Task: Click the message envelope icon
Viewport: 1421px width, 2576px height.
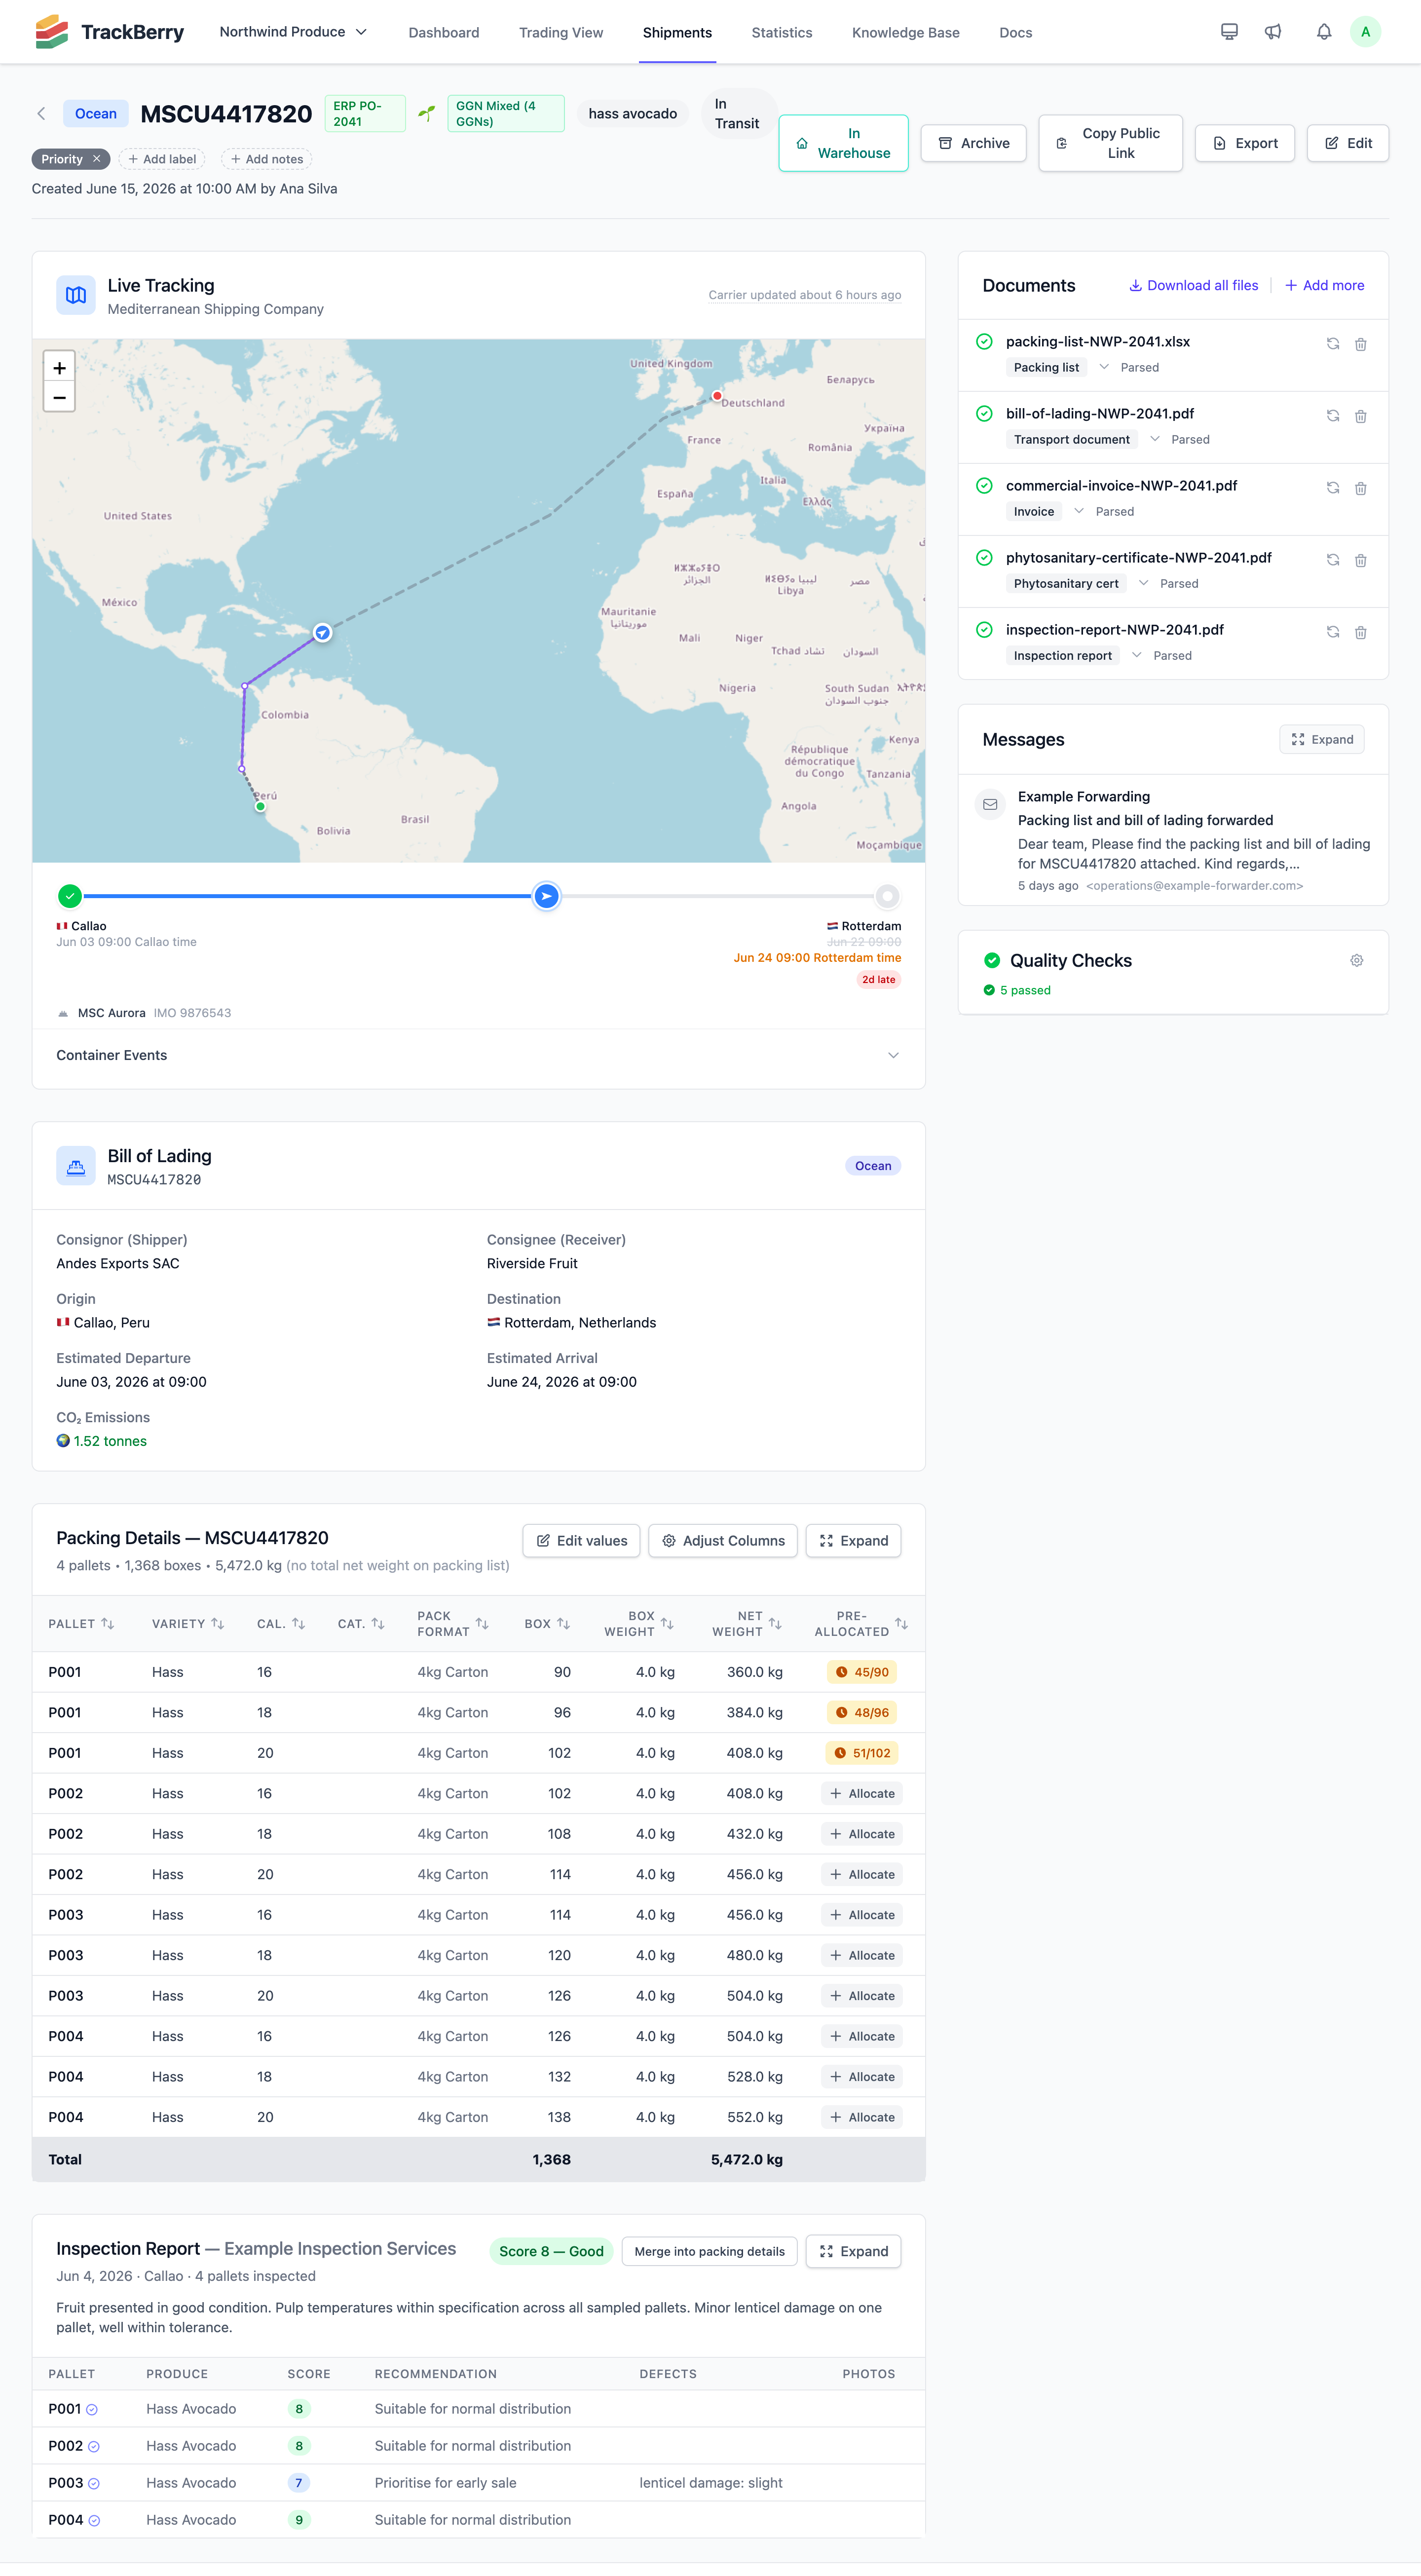Action: (990, 804)
